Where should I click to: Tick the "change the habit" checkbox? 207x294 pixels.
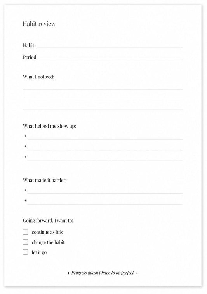(x=25, y=242)
